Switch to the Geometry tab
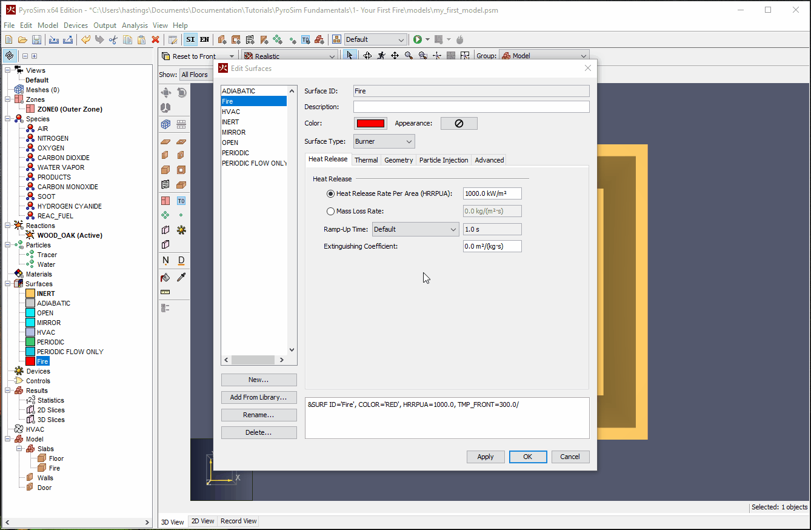811x530 pixels. (399, 160)
